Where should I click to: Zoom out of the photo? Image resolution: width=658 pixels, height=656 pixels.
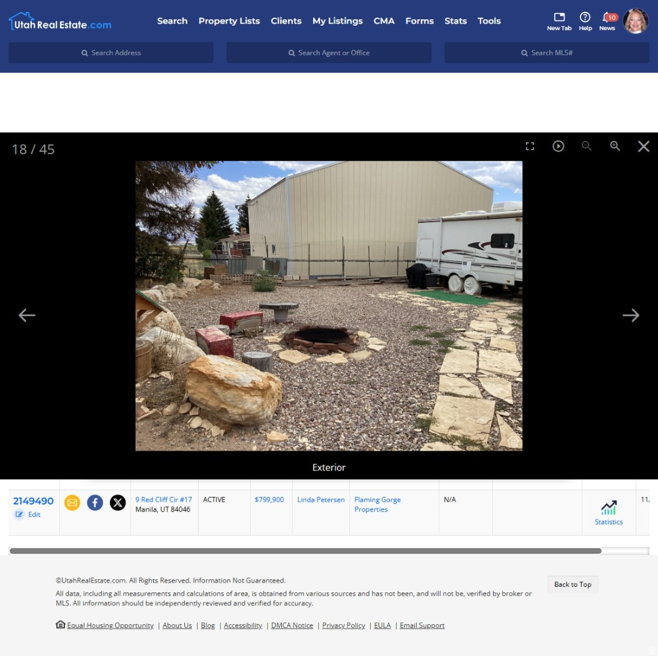click(587, 145)
